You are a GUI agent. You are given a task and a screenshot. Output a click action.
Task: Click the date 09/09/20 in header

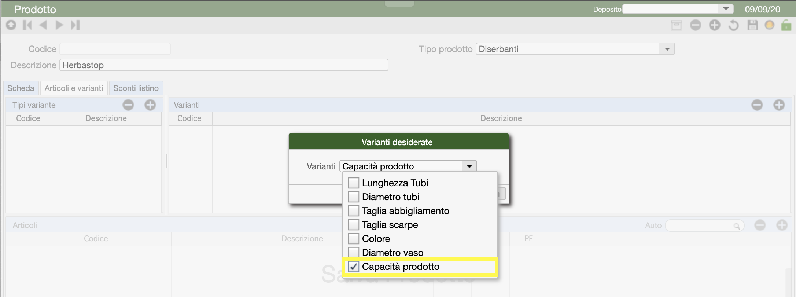tap(762, 9)
